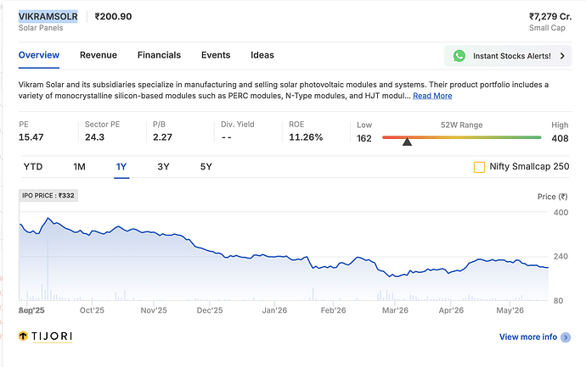
Task: Click the Dec'25 axis label
Action: coord(210,310)
